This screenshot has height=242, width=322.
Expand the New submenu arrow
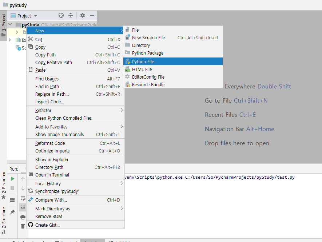click(x=122, y=31)
